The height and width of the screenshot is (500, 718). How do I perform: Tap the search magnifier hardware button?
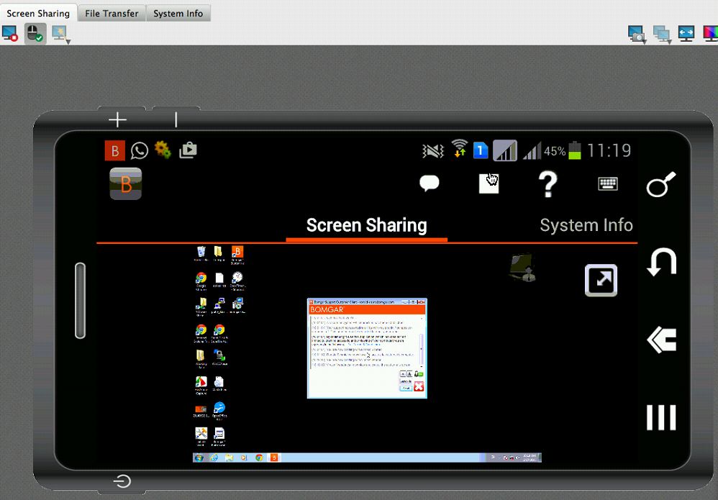tap(660, 185)
